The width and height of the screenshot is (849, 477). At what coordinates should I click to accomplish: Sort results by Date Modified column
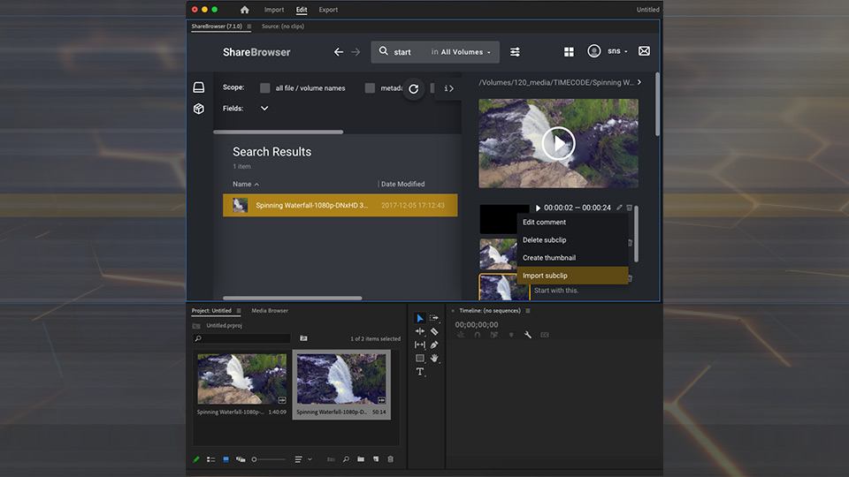(x=403, y=184)
